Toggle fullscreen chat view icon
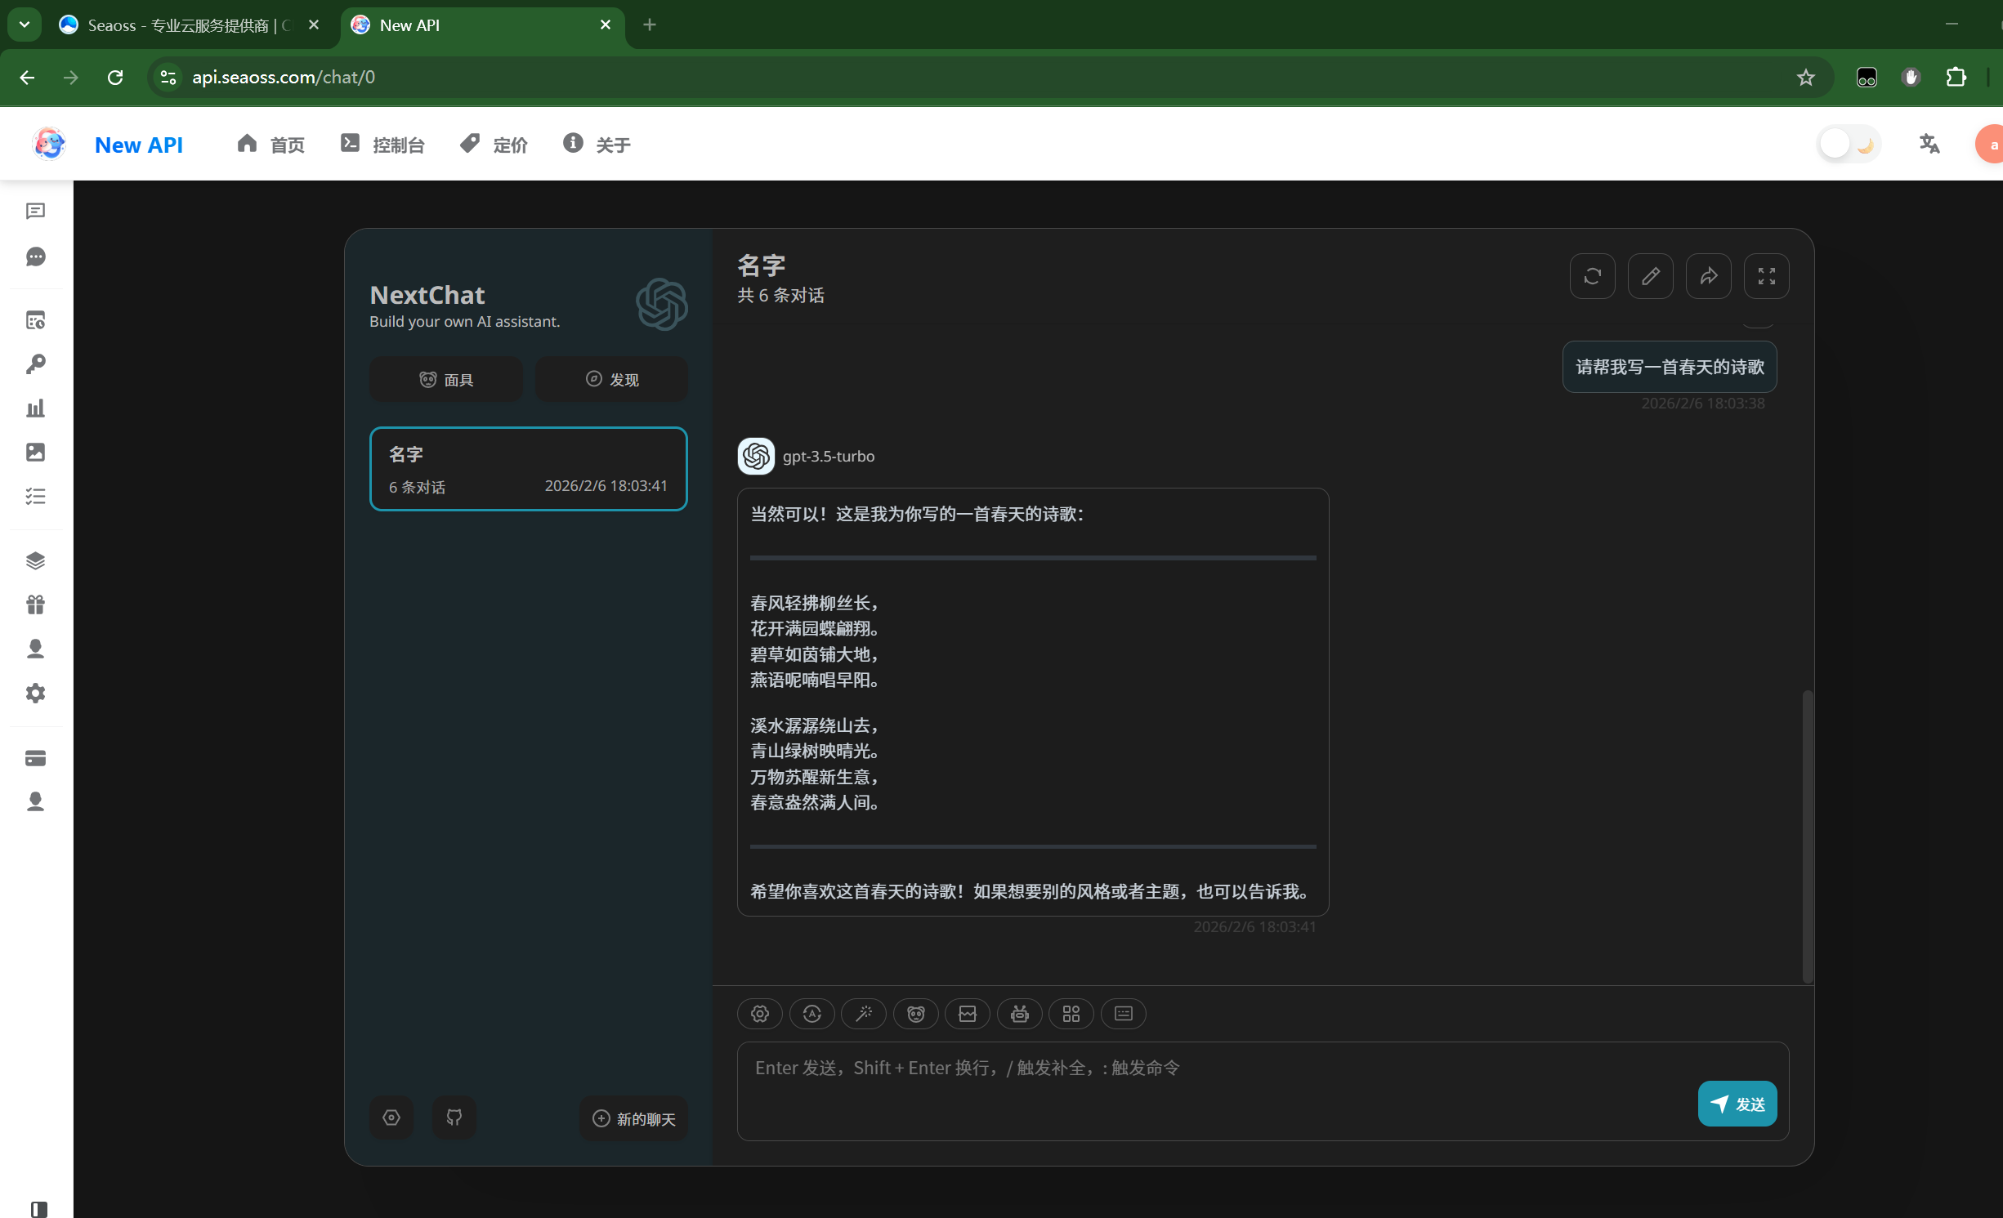 click(x=1766, y=276)
